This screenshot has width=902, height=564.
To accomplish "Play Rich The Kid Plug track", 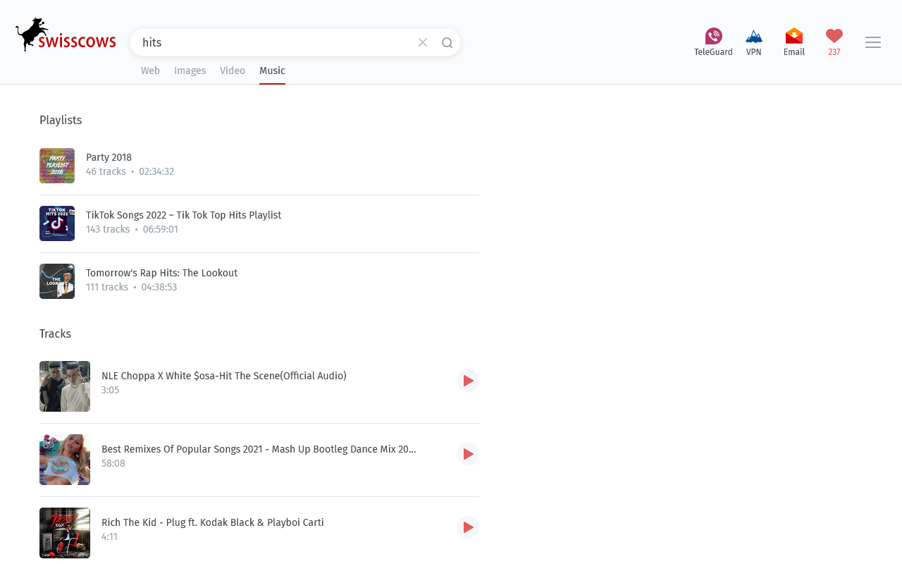I will pos(468,527).
